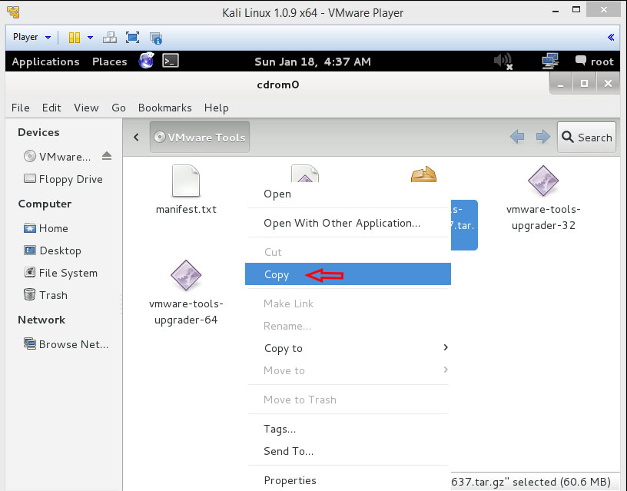
Task: Choose Open in context menu
Action: click(348, 194)
